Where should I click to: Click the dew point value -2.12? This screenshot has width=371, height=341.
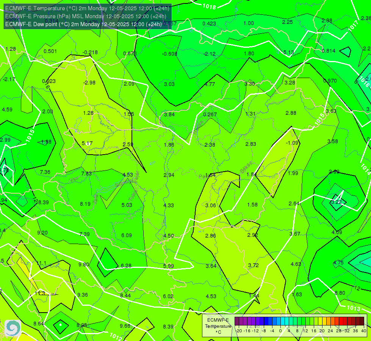(210, 54)
